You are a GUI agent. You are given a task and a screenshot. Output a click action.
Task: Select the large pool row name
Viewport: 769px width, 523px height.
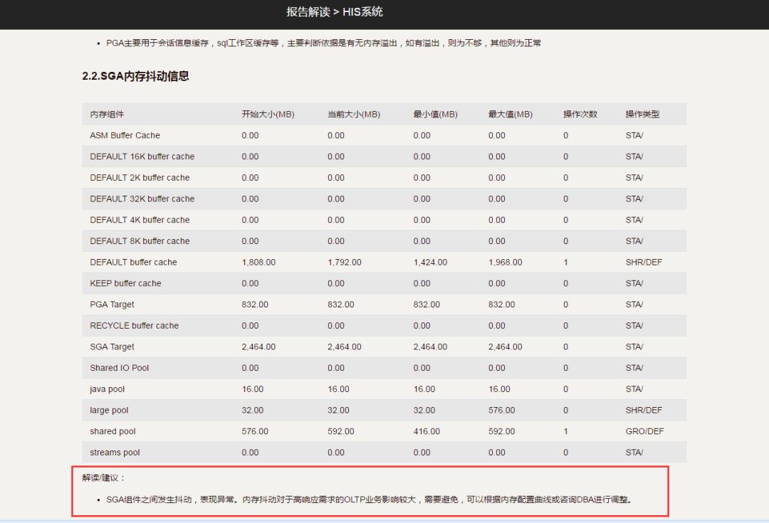tap(109, 411)
